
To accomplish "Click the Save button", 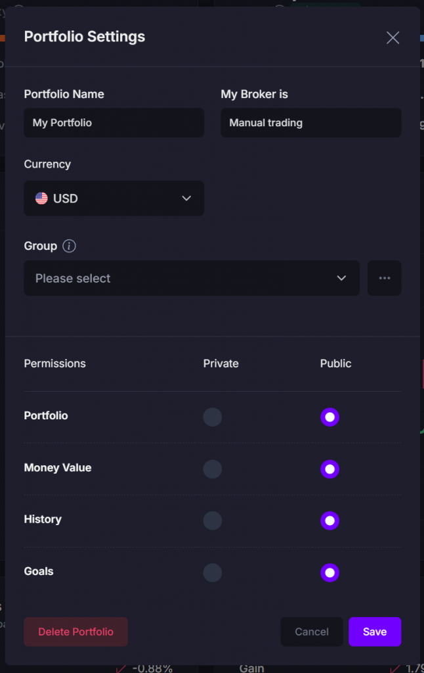I will tap(375, 632).
